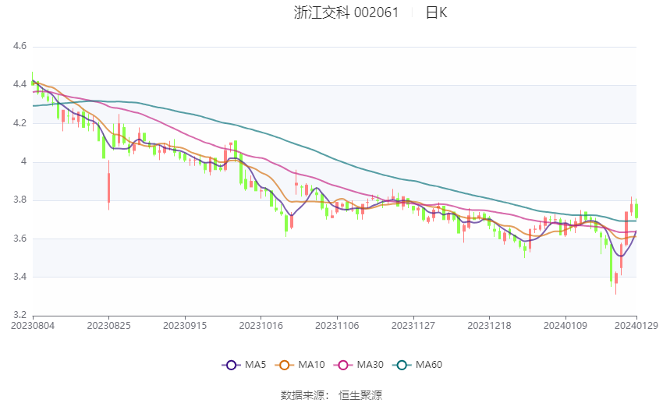The image size is (663, 403).
Task: Click x-axis date label 20231106
Action: (337, 325)
